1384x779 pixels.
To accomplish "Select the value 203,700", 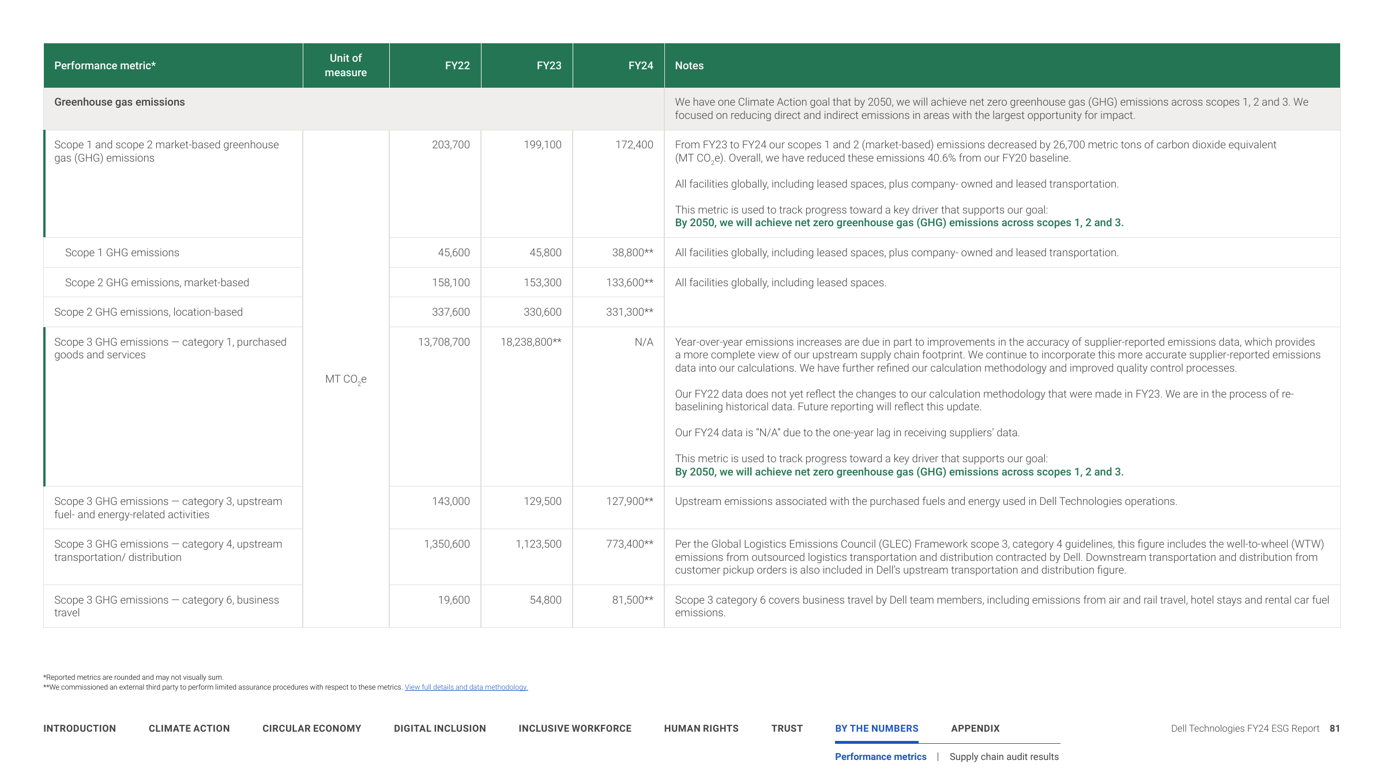I will click(x=451, y=145).
